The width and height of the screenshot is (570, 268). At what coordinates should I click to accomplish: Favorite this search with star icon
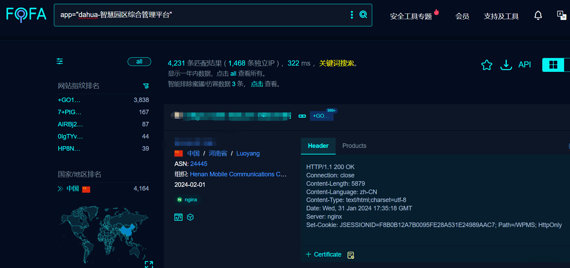point(487,65)
